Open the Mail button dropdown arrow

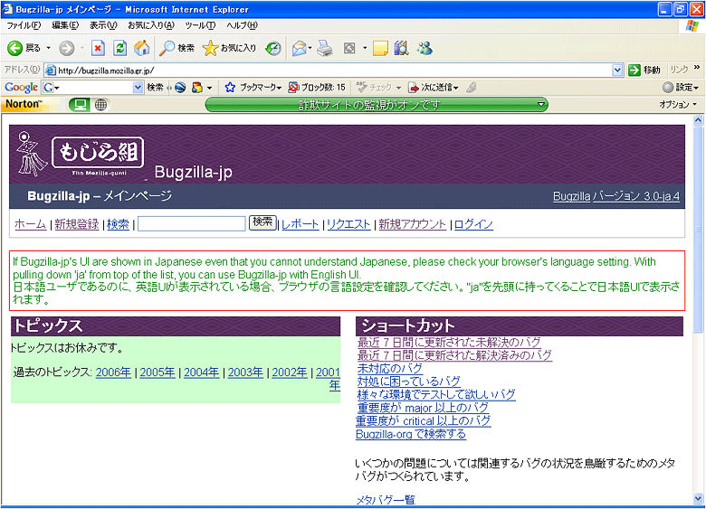tap(310, 48)
